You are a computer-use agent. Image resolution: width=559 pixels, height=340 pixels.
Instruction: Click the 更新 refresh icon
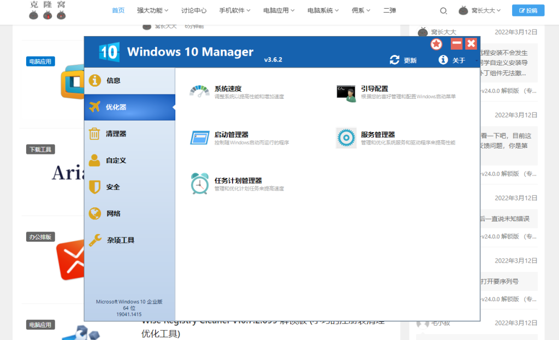pyautogui.click(x=394, y=60)
